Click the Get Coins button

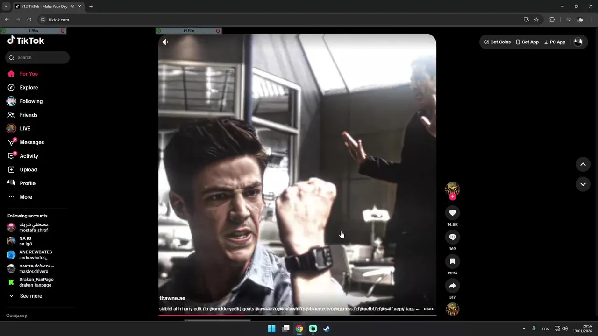click(x=498, y=42)
